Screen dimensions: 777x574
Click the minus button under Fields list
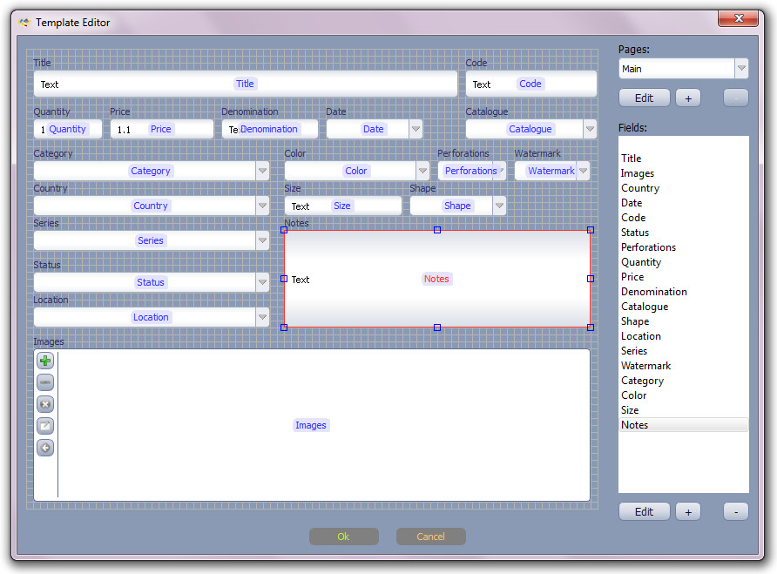[x=736, y=511]
